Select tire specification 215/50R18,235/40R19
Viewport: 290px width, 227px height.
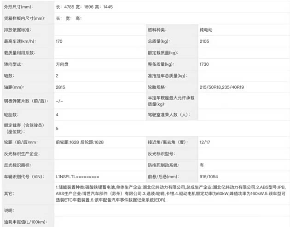click(x=222, y=86)
